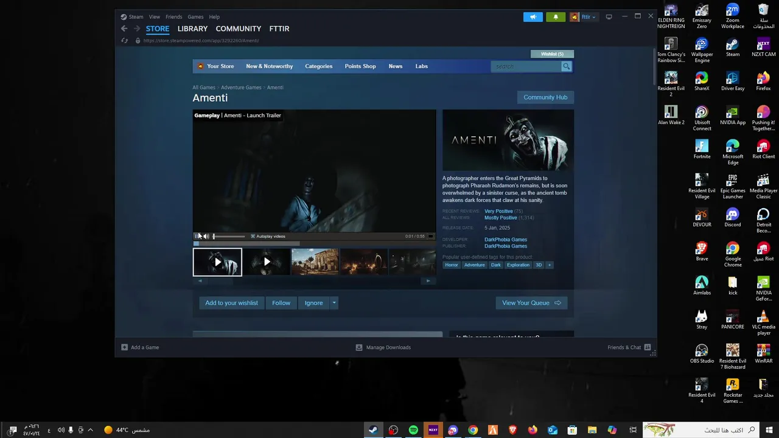Launch Discord from the desktop

click(733, 218)
